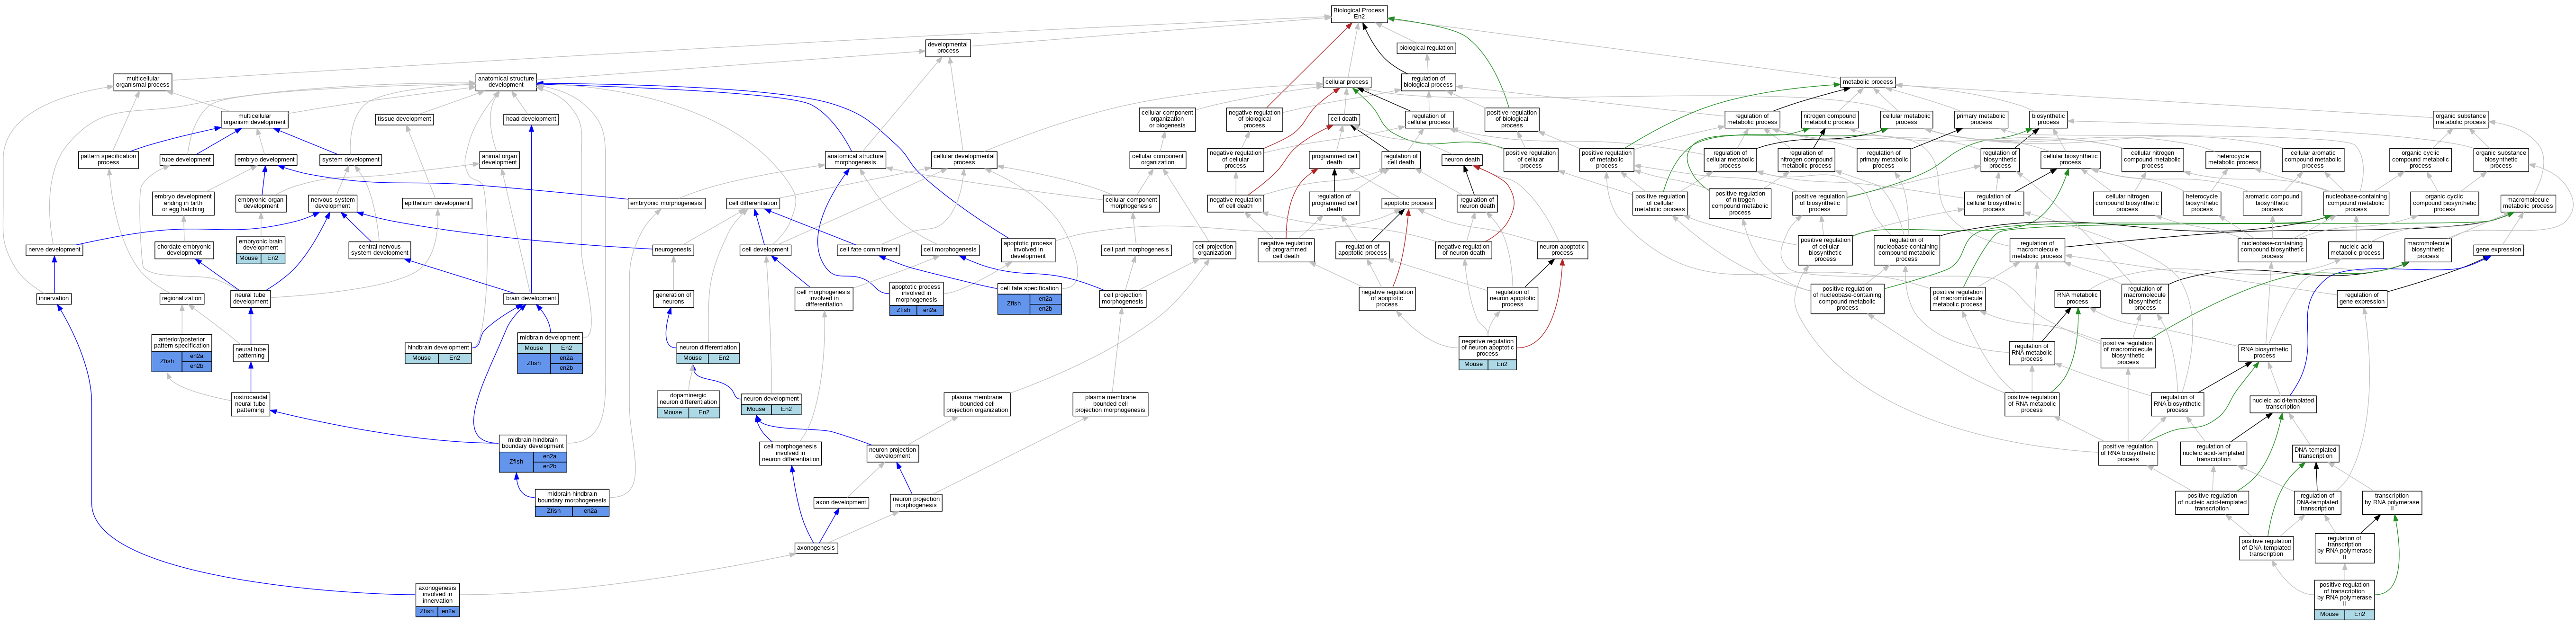Click 'neuron projection development' node
This screenshot has width=2576, height=625.
(x=892, y=453)
